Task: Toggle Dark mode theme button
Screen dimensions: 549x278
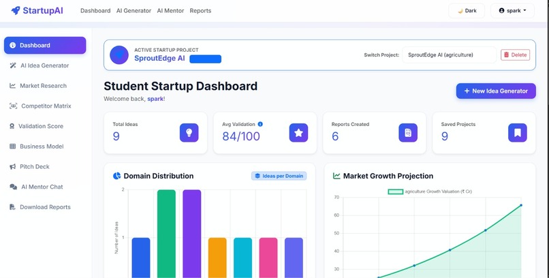Action: (x=467, y=11)
